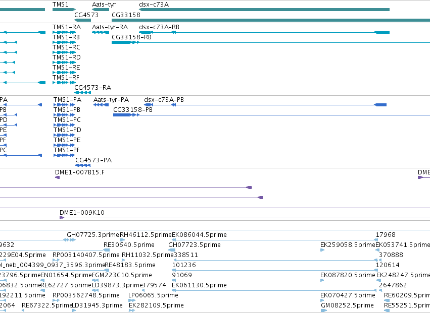Viewport: 430px width, 313px height.
Task: Select transcript TMS1-RC
Action: (64, 52)
